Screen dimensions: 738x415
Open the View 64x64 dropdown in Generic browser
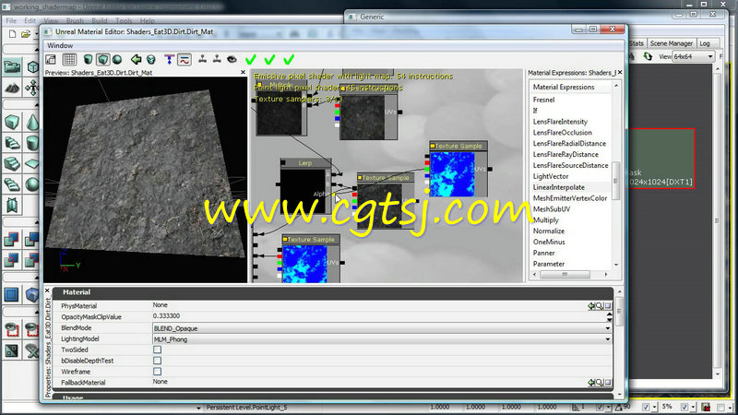pos(693,56)
